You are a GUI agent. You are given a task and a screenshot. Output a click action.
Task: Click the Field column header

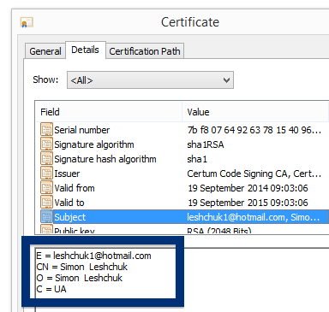click(109, 112)
